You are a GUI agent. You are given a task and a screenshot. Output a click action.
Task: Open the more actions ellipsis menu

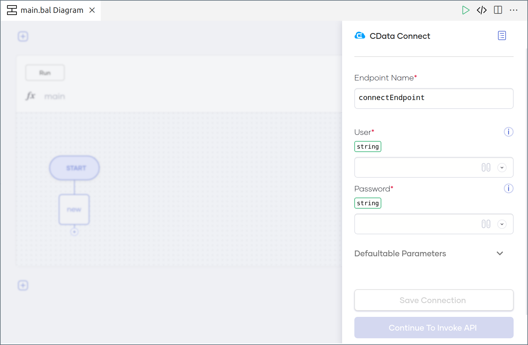(514, 10)
